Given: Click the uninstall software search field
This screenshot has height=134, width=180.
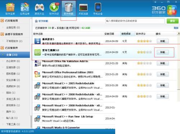Looking at the screenshot, I should (135, 21).
